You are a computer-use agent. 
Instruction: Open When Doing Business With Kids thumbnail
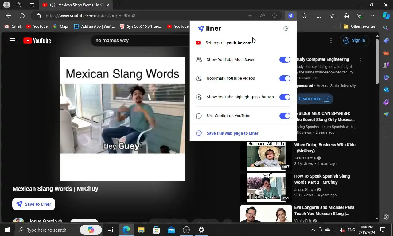[x=266, y=156]
